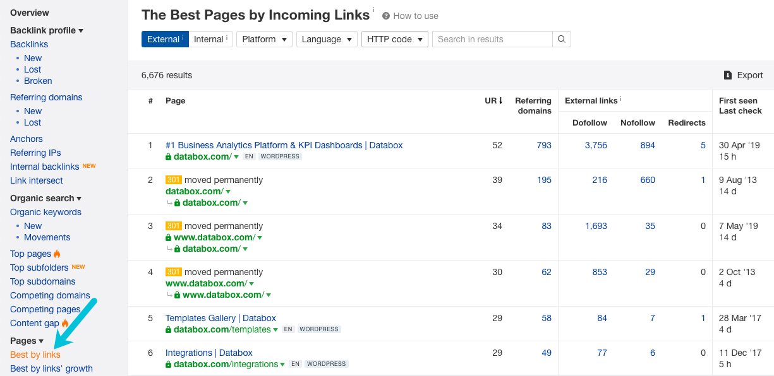Open Referring domains in the sidebar
The width and height of the screenshot is (774, 376).
(x=46, y=97)
